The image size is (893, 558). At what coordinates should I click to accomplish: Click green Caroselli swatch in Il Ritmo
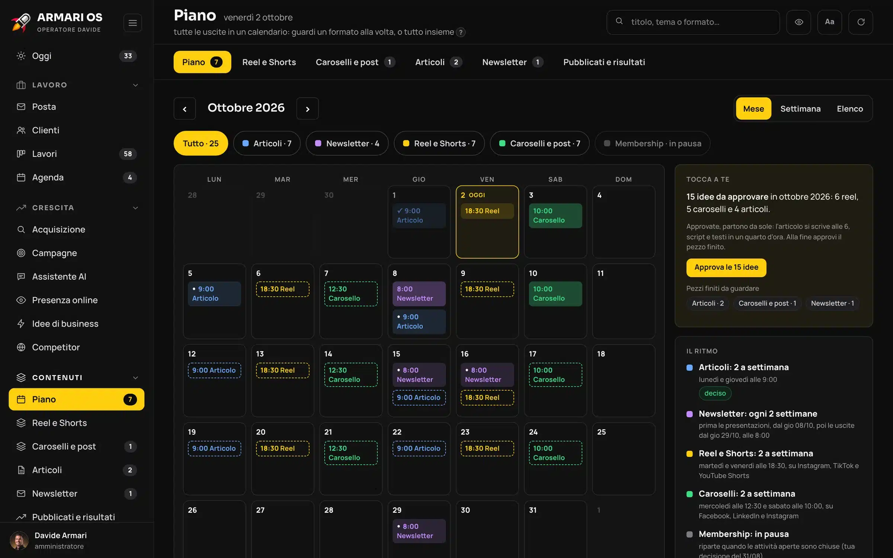[689, 494]
